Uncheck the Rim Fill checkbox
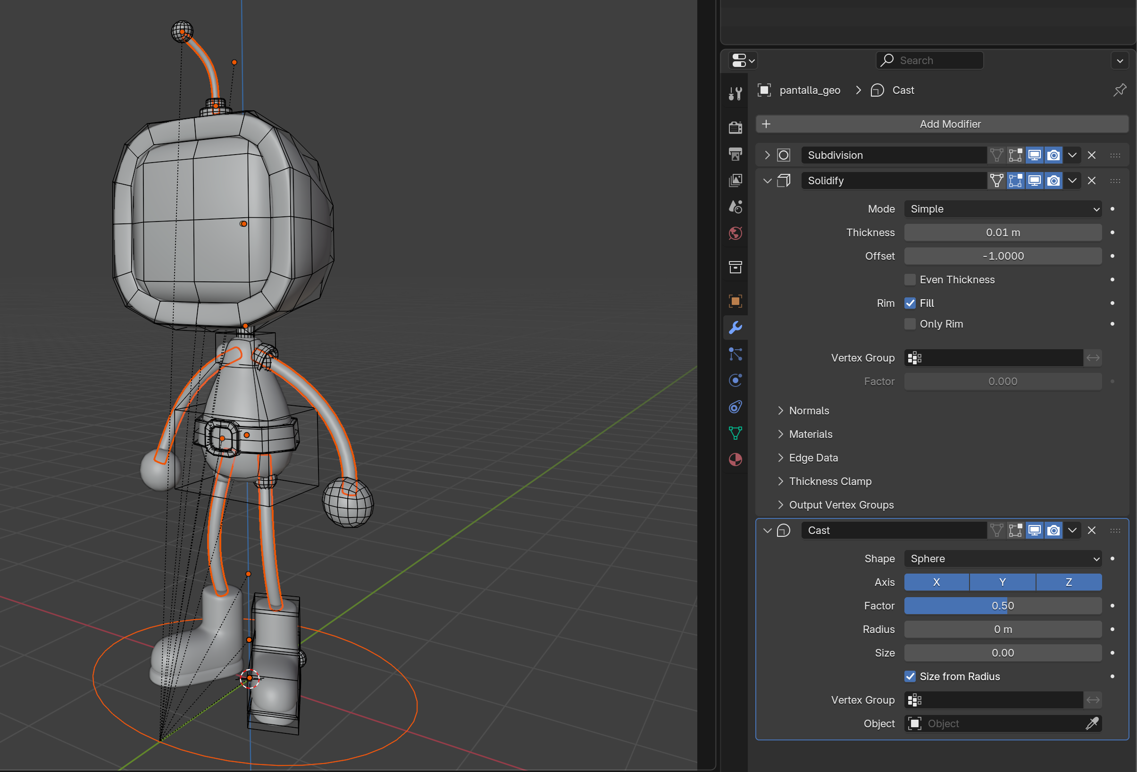Viewport: 1137px width, 772px height. click(910, 303)
